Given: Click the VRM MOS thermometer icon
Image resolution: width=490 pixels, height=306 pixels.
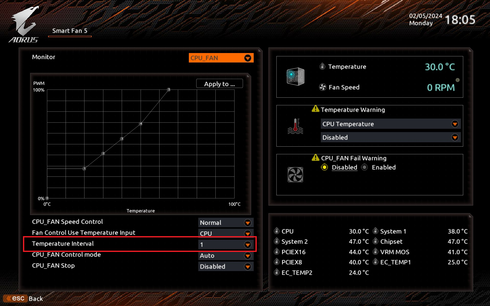Looking at the screenshot, I should tap(375, 252).
